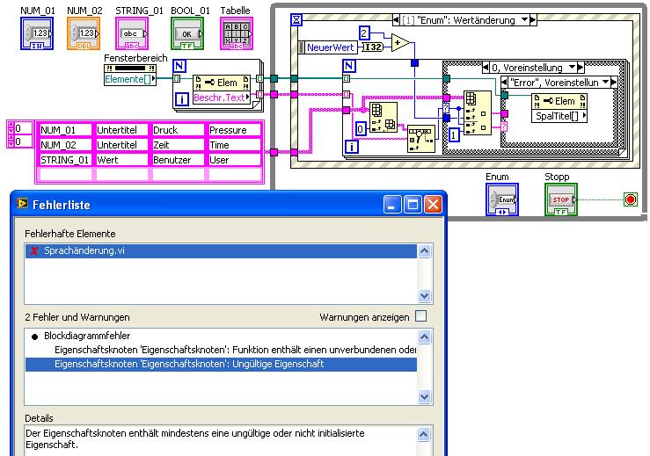Go to previous case of '0, Voreinstellung' structure
The width and height of the screenshot is (650, 456).
(x=486, y=67)
